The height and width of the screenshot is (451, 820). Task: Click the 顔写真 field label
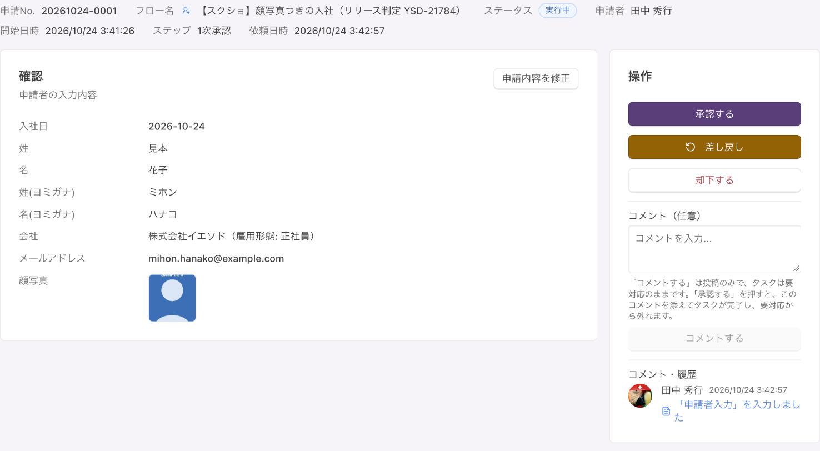(33, 280)
